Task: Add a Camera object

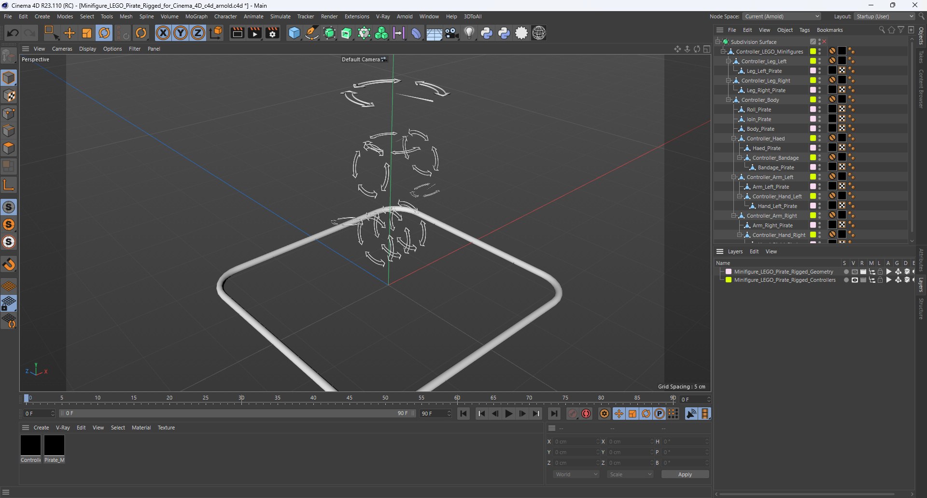Action: click(452, 33)
